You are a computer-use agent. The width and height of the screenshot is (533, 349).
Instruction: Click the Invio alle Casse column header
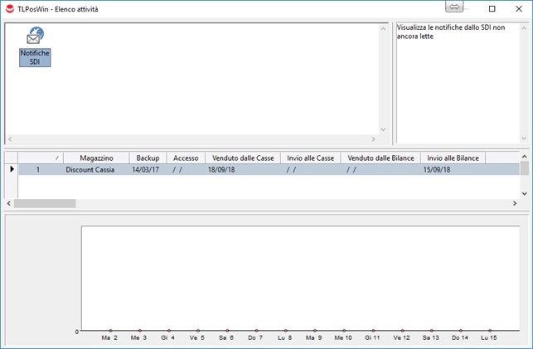(310, 158)
